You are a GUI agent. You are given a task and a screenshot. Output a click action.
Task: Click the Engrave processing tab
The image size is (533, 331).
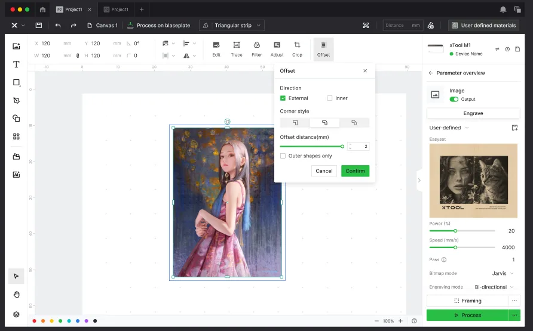point(473,113)
